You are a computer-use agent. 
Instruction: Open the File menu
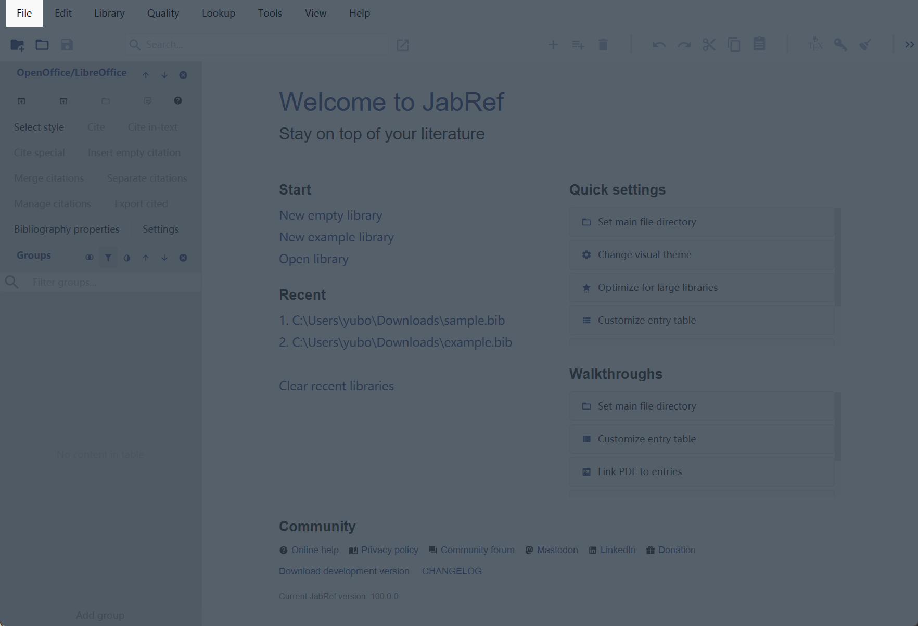click(x=24, y=13)
